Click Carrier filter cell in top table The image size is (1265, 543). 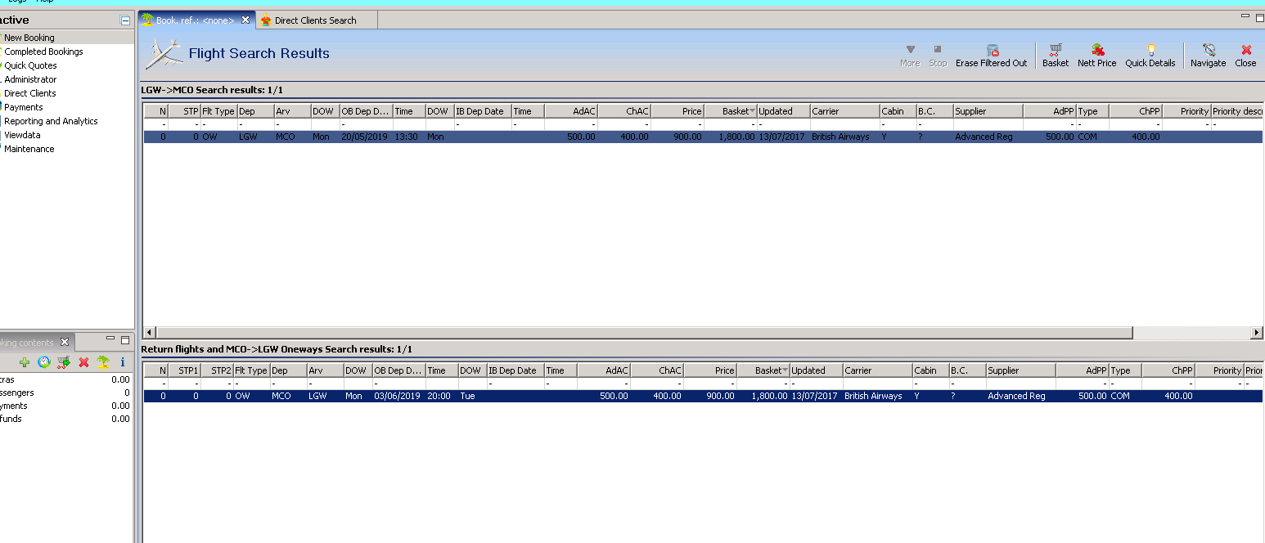coord(844,125)
